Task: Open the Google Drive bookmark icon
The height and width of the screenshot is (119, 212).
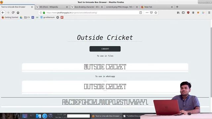Action: point(21,18)
